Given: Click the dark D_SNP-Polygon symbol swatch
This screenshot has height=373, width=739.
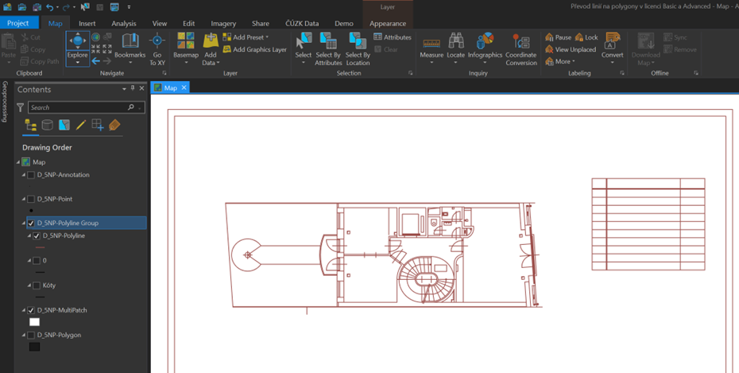Looking at the screenshot, I should click(x=34, y=347).
